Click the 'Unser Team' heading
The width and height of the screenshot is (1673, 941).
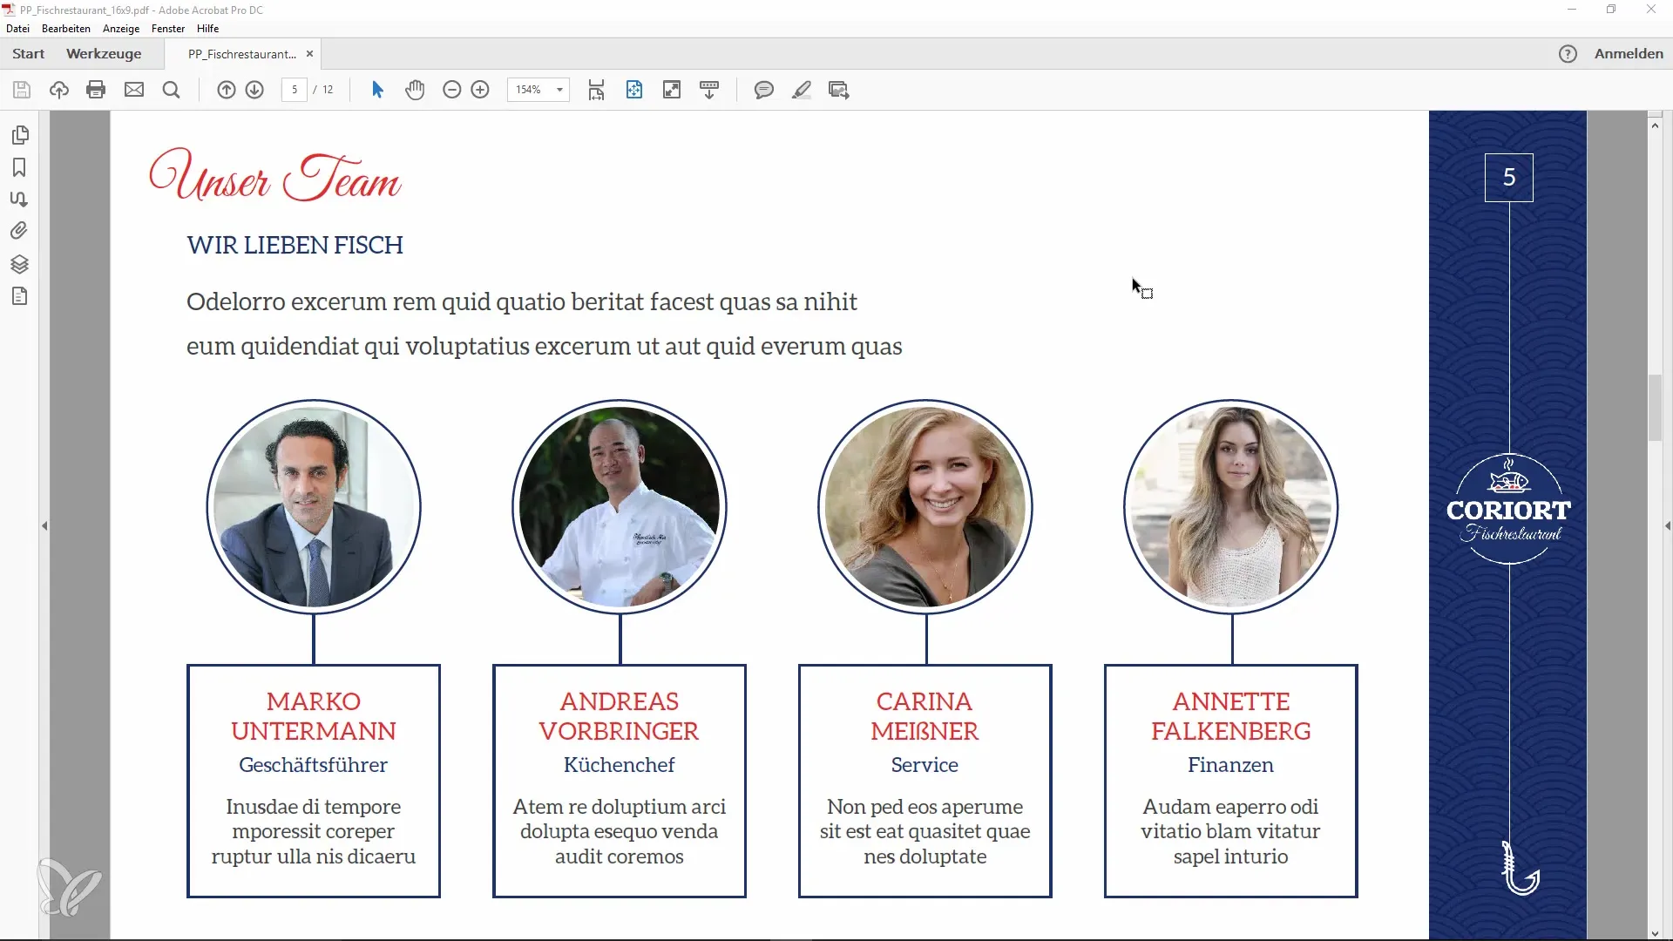pos(274,175)
